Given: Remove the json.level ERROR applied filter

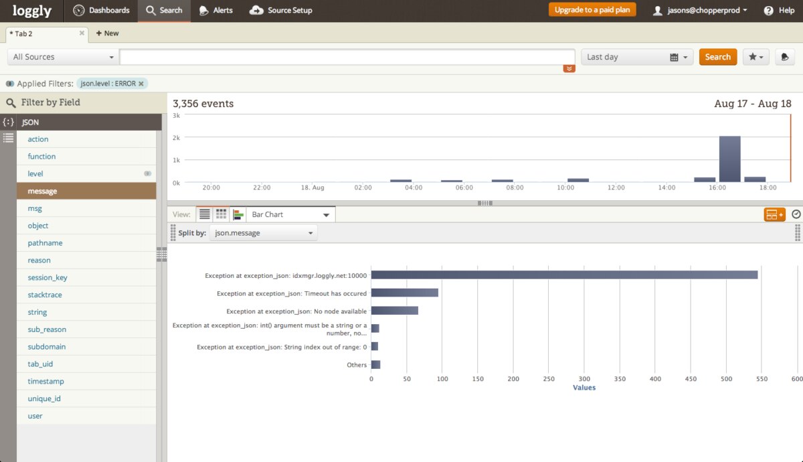Looking at the screenshot, I should pyautogui.click(x=140, y=83).
